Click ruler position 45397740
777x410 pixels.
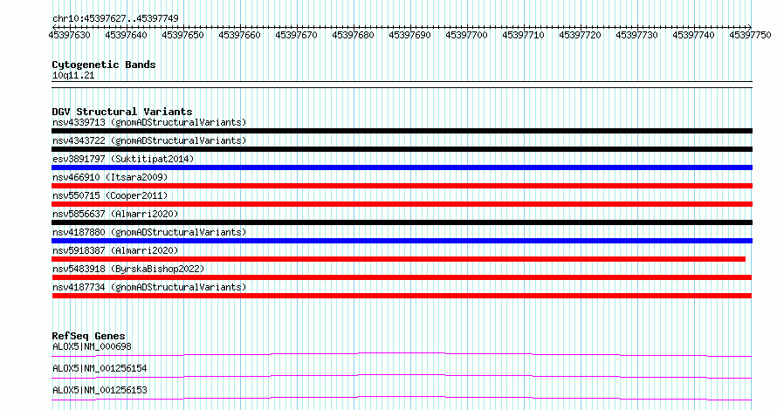pyautogui.click(x=693, y=35)
